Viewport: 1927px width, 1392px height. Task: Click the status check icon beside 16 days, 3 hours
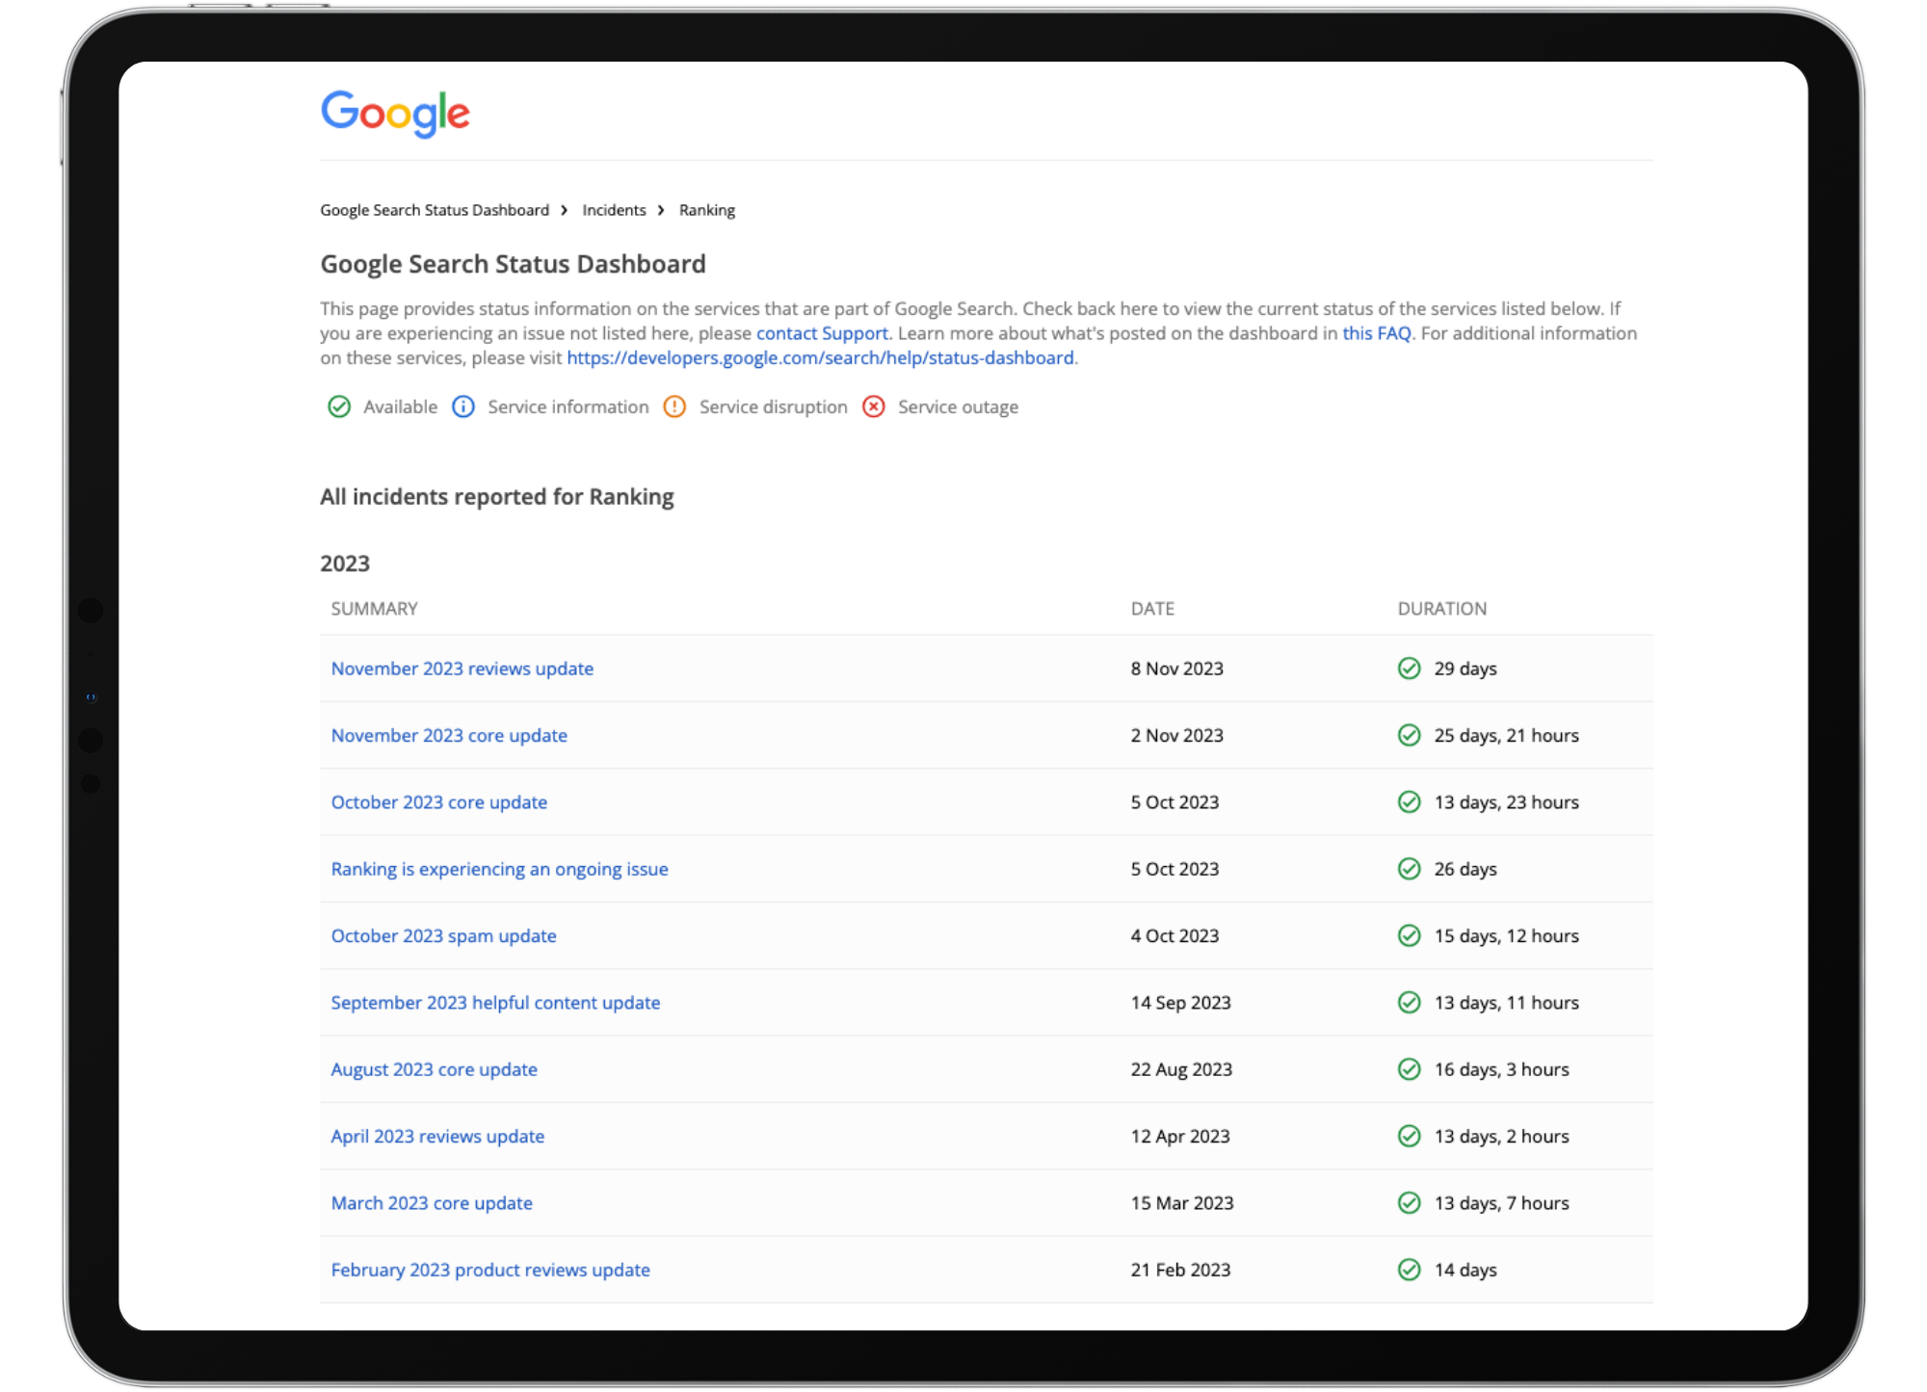click(x=1409, y=1069)
